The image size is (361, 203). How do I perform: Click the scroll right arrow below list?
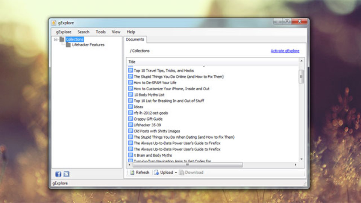tap(296, 165)
